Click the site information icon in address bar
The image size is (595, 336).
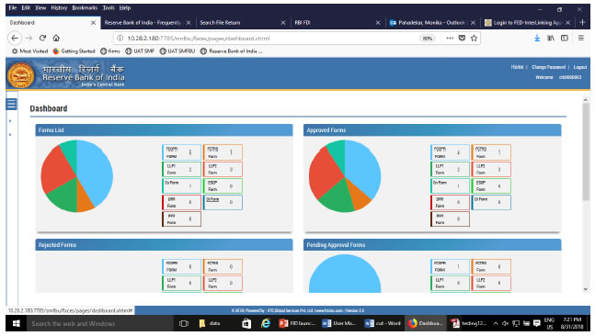coord(120,39)
